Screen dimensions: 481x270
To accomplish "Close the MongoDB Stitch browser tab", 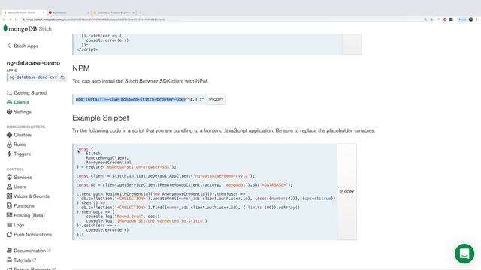I will (x=44, y=13).
